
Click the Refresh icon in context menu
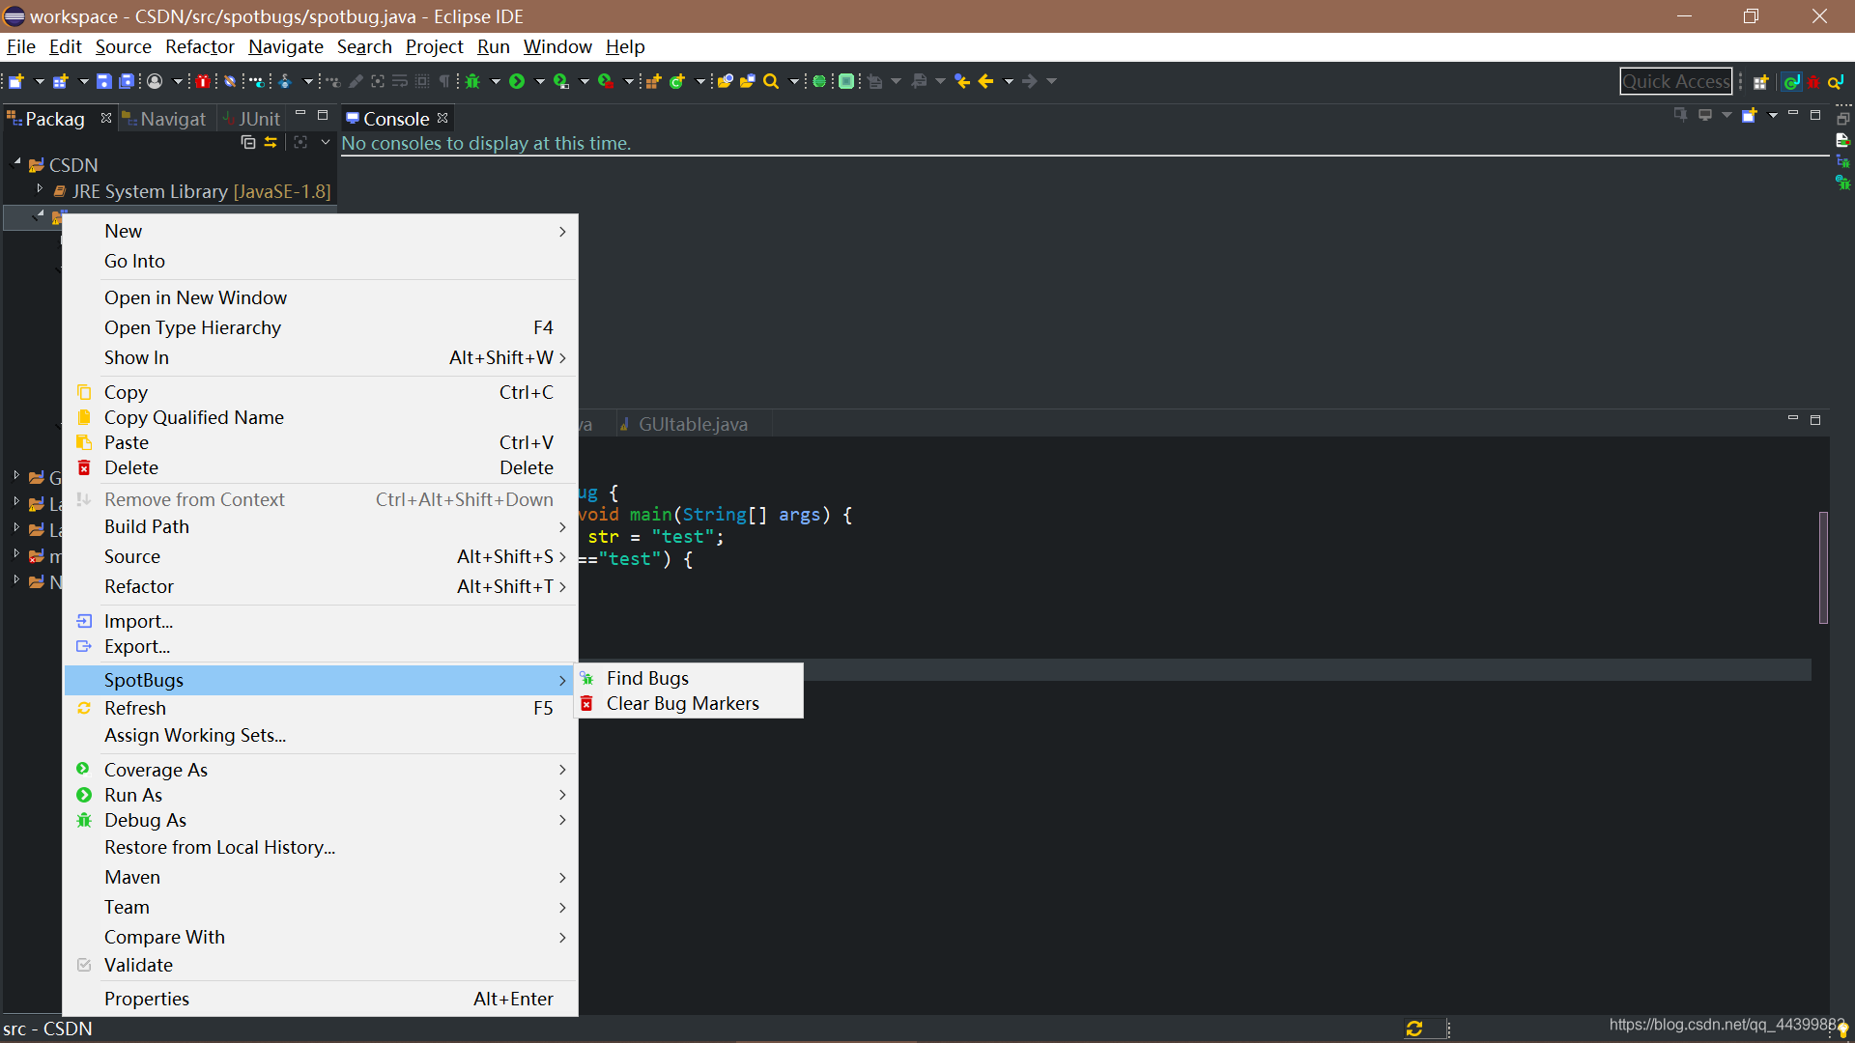click(83, 708)
